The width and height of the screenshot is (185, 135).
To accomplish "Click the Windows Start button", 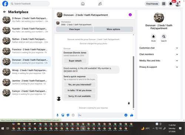I will (x=3, y=128).
